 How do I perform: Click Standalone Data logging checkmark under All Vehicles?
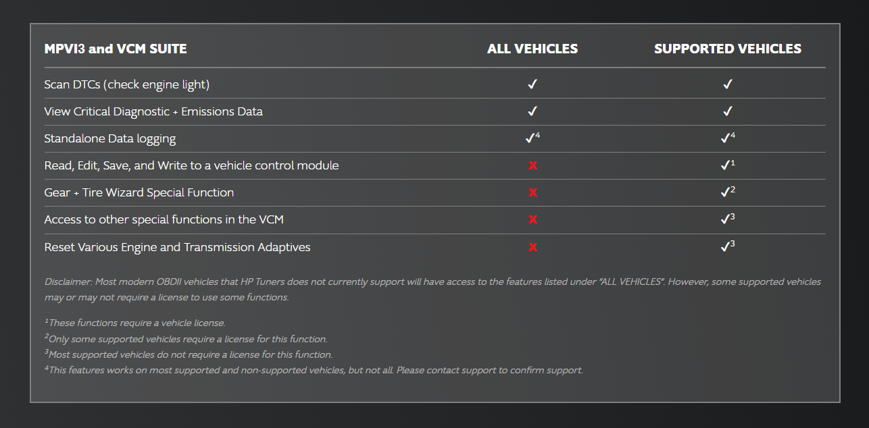(530, 138)
